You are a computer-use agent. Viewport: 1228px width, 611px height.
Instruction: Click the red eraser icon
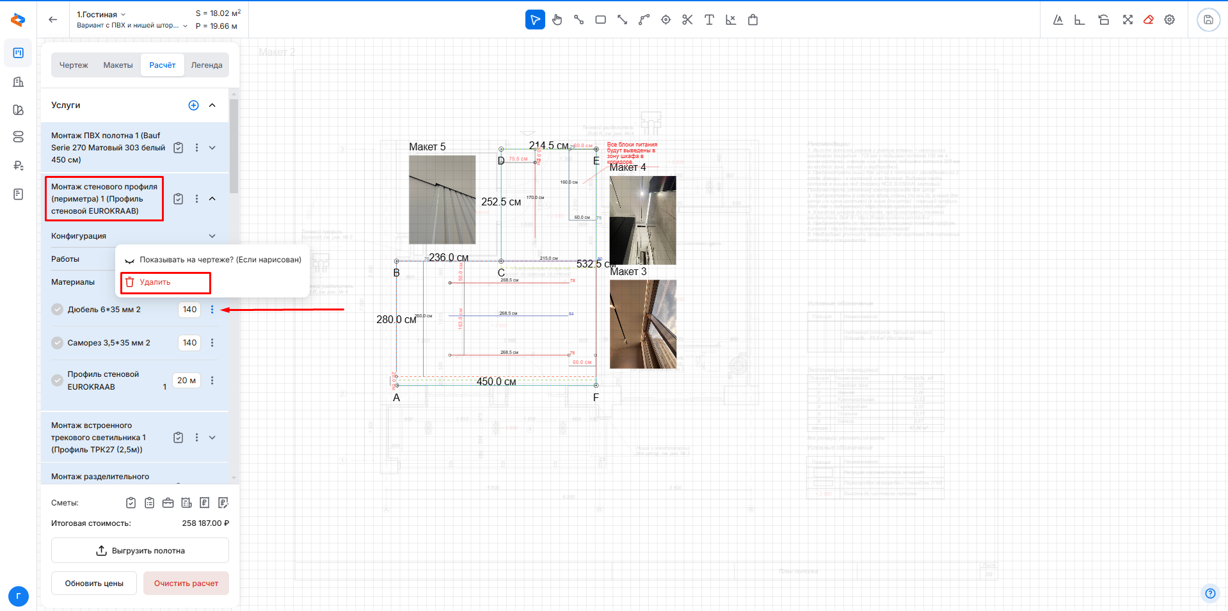click(x=1149, y=20)
